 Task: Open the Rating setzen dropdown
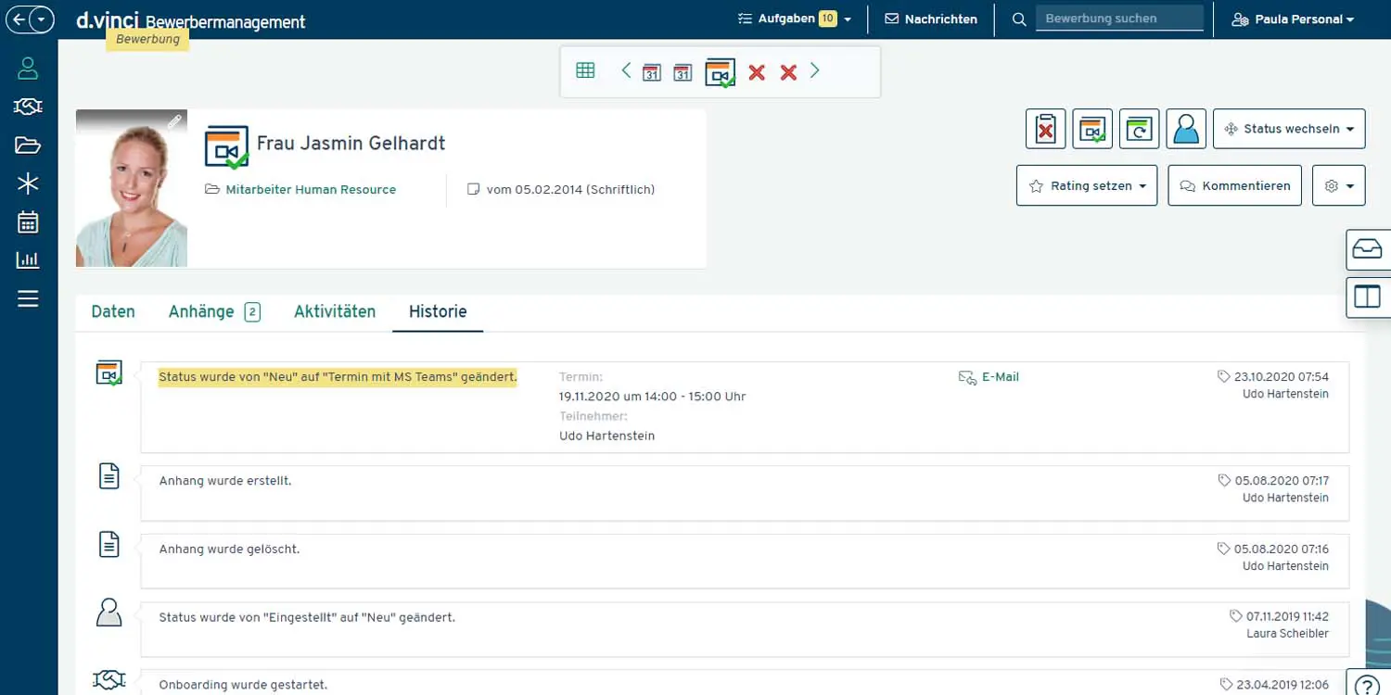click(1087, 186)
